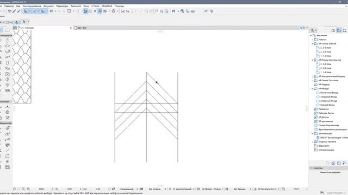Expand 'АР Аналитическая Модель' in Navigator
The image size is (348, 195).
[313, 76]
